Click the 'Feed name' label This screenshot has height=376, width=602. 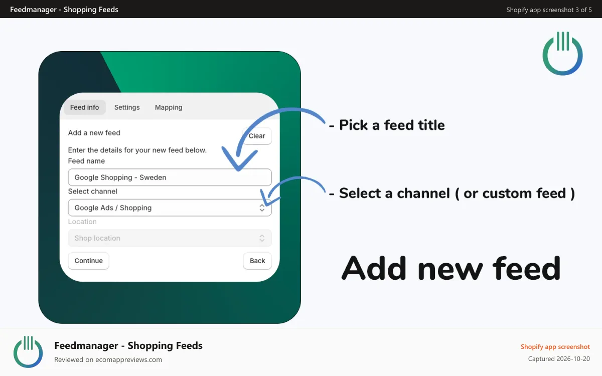(x=87, y=161)
